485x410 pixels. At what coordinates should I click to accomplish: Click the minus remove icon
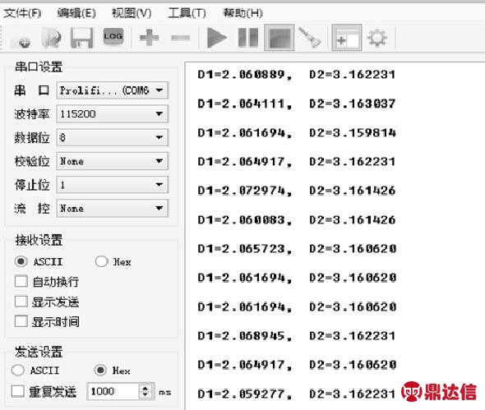tap(180, 38)
